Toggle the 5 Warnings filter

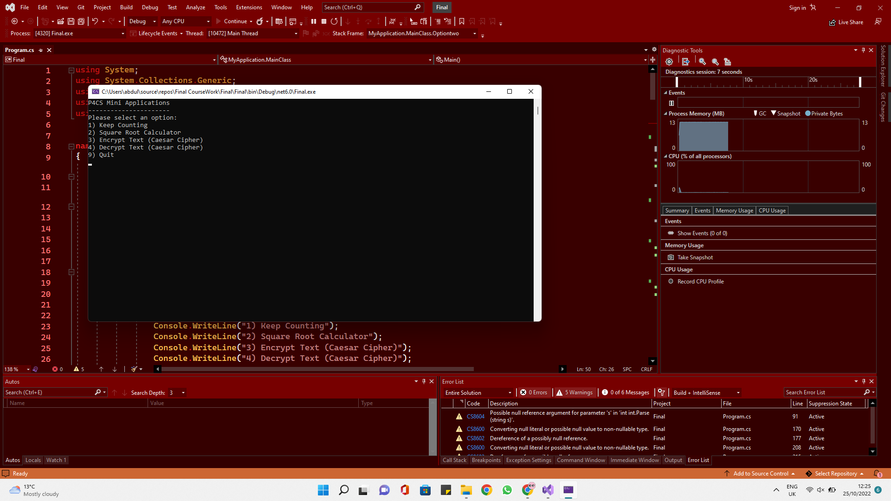pyautogui.click(x=575, y=392)
